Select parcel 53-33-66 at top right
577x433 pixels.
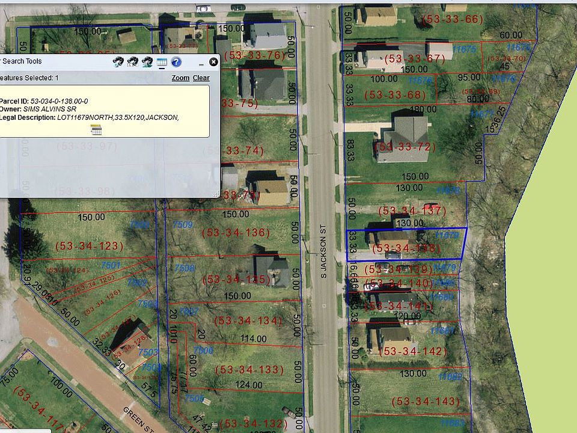pyautogui.click(x=452, y=19)
